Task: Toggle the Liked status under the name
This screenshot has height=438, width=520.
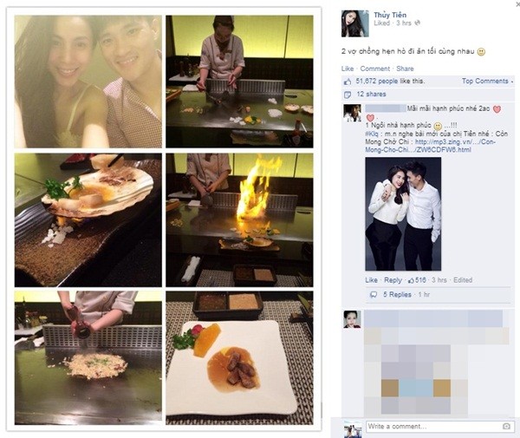Action: 381,23
